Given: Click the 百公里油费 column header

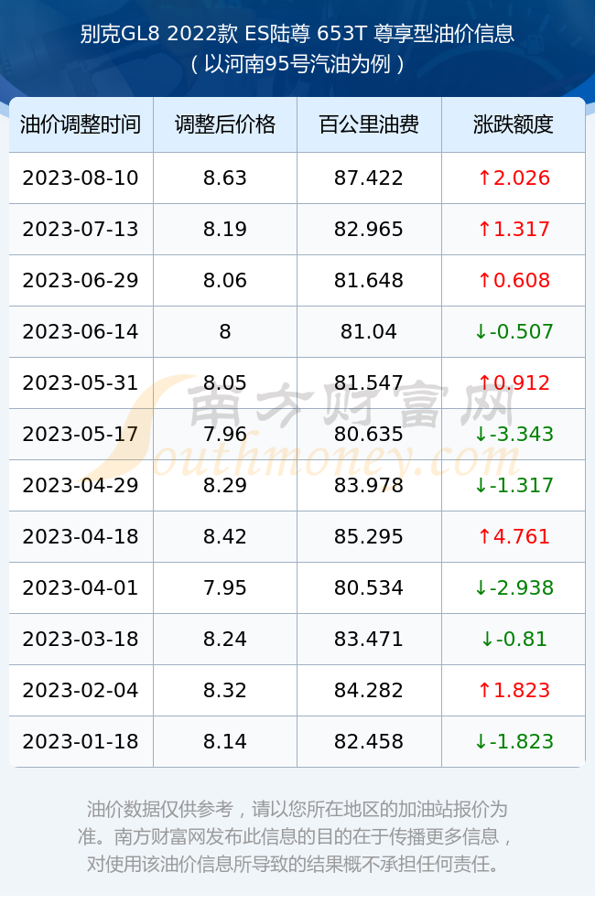Looking at the screenshot, I should (x=369, y=124).
